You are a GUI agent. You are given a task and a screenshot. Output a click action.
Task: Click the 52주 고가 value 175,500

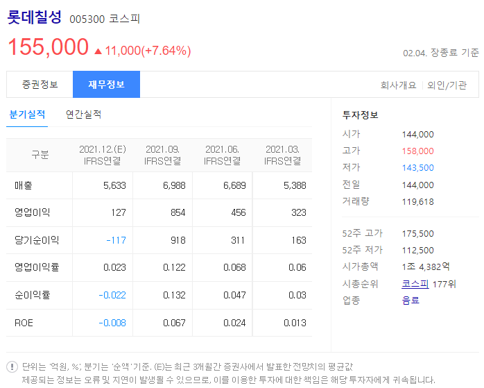tap(418, 233)
